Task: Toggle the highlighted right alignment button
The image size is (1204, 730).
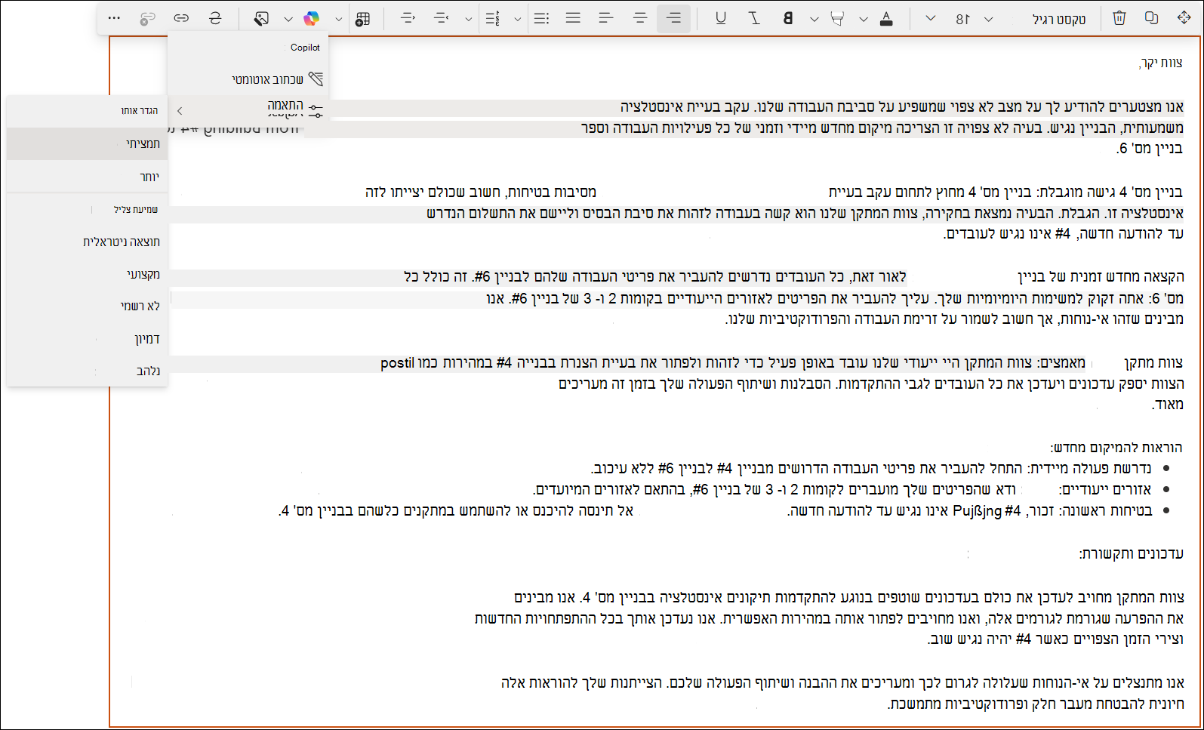Action: point(673,18)
